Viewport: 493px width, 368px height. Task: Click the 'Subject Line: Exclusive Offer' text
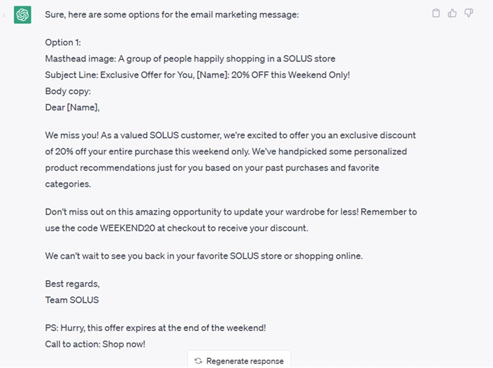click(x=197, y=75)
